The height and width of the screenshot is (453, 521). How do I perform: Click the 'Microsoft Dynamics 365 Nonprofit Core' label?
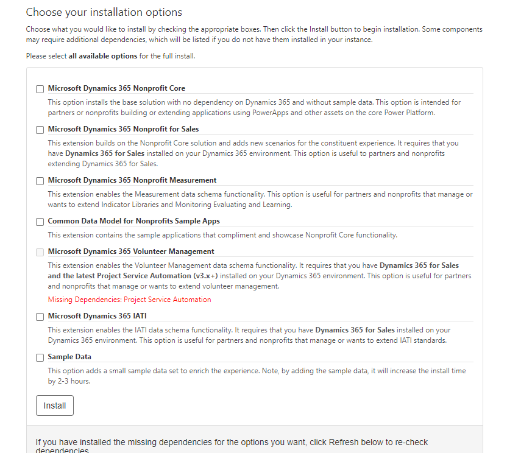116,88
